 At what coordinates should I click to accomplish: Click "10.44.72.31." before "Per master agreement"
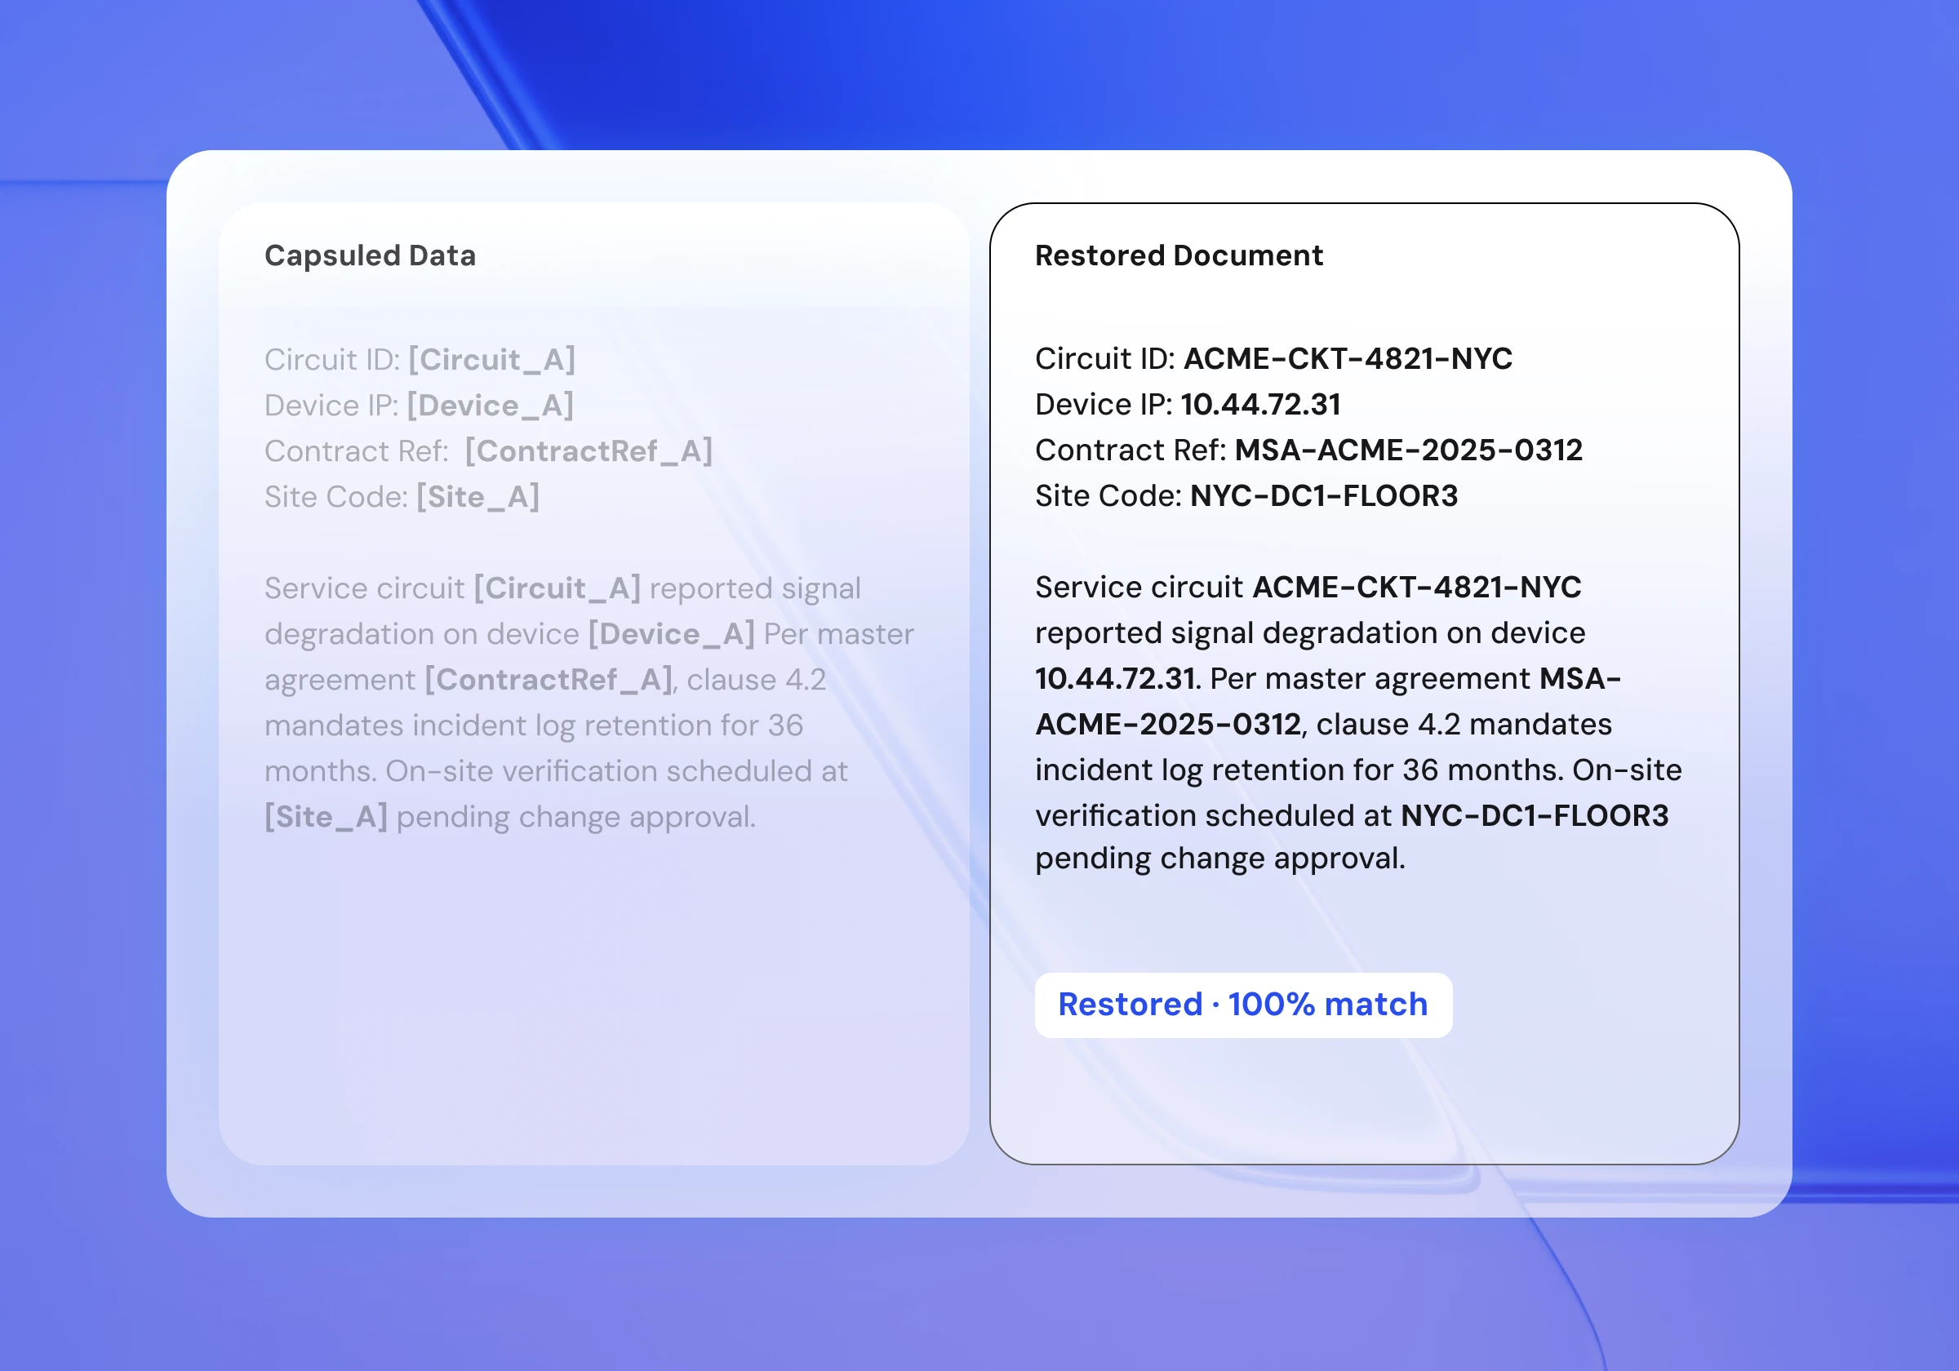click(x=1118, y=679)
